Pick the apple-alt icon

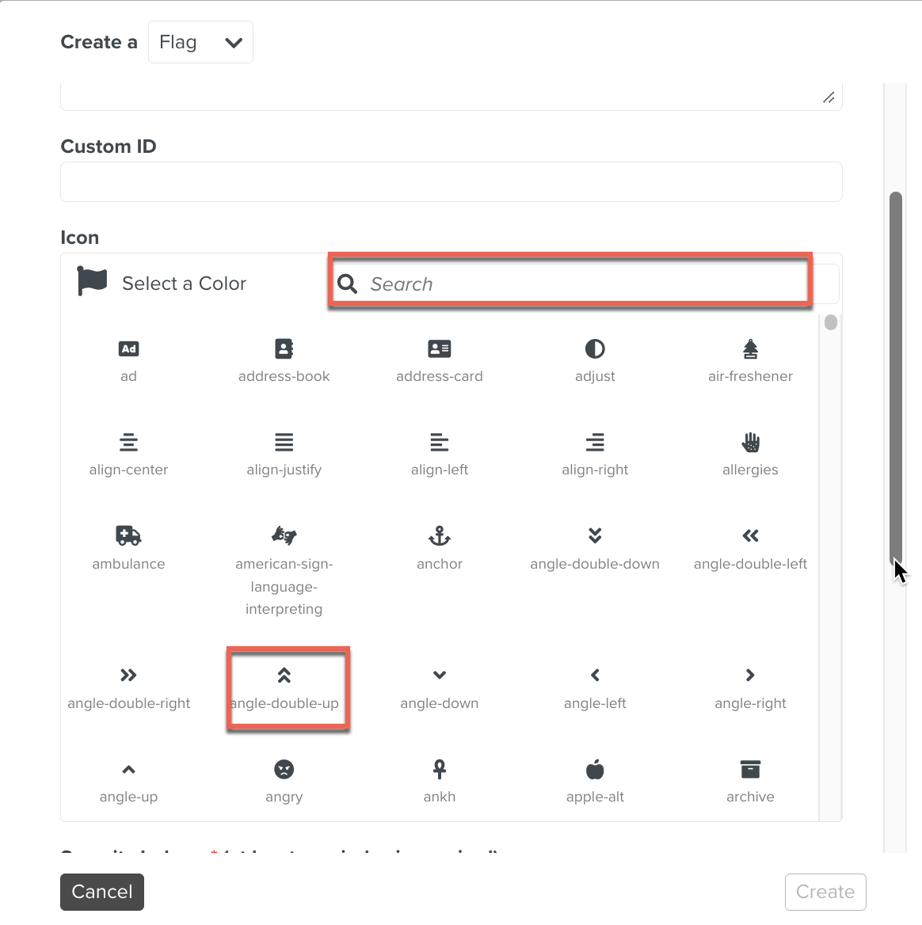pyautogui.click(x=595, y=769)
